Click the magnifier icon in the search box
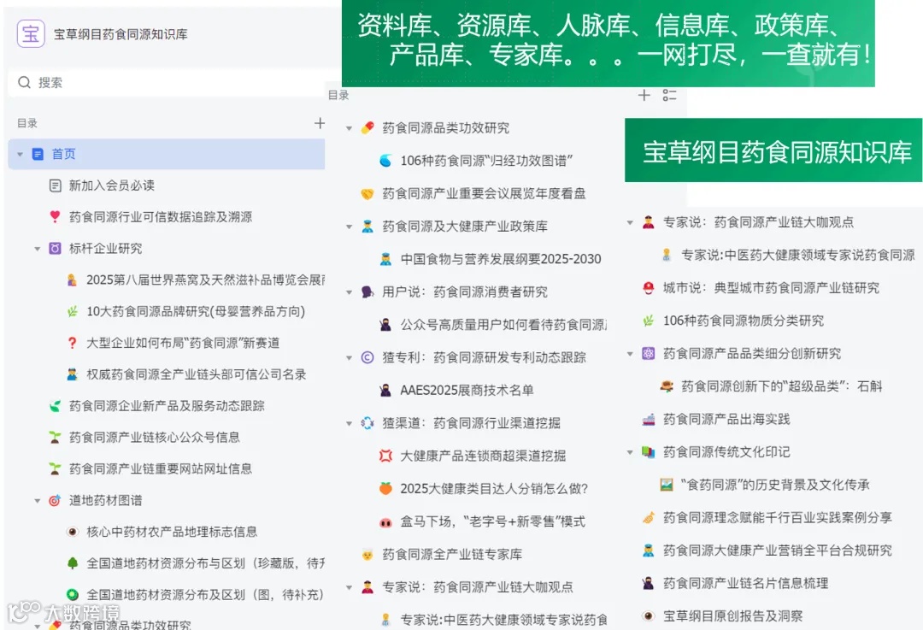This screenshot has height=630, width=923. pyautogui.click(x=24, y=82)
